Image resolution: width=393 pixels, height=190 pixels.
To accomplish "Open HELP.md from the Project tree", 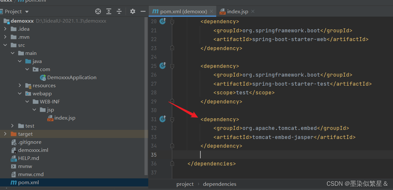I will tap(28, 158).
